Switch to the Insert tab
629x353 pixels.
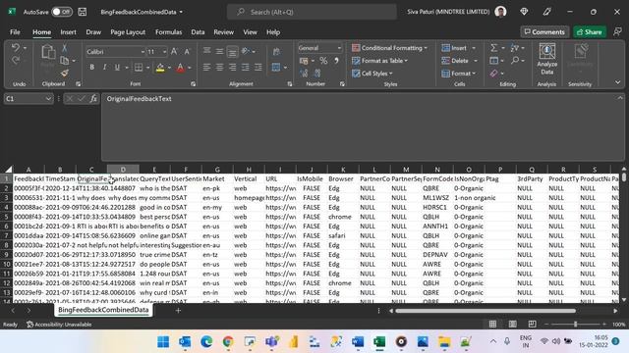(68, 32)
